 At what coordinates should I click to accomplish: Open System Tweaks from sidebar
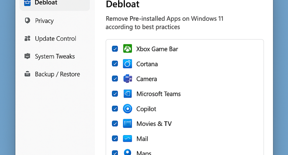(55, 56)
